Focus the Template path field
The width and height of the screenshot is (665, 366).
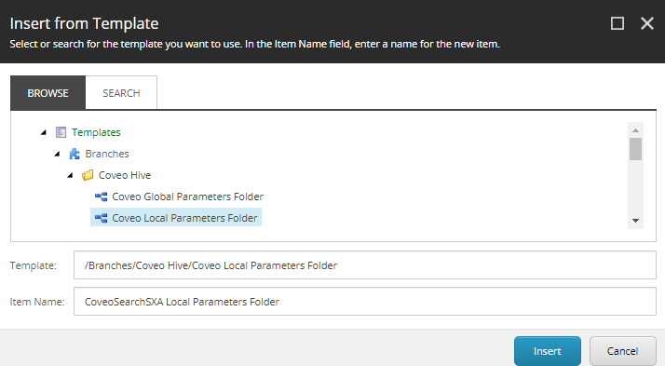365,265
